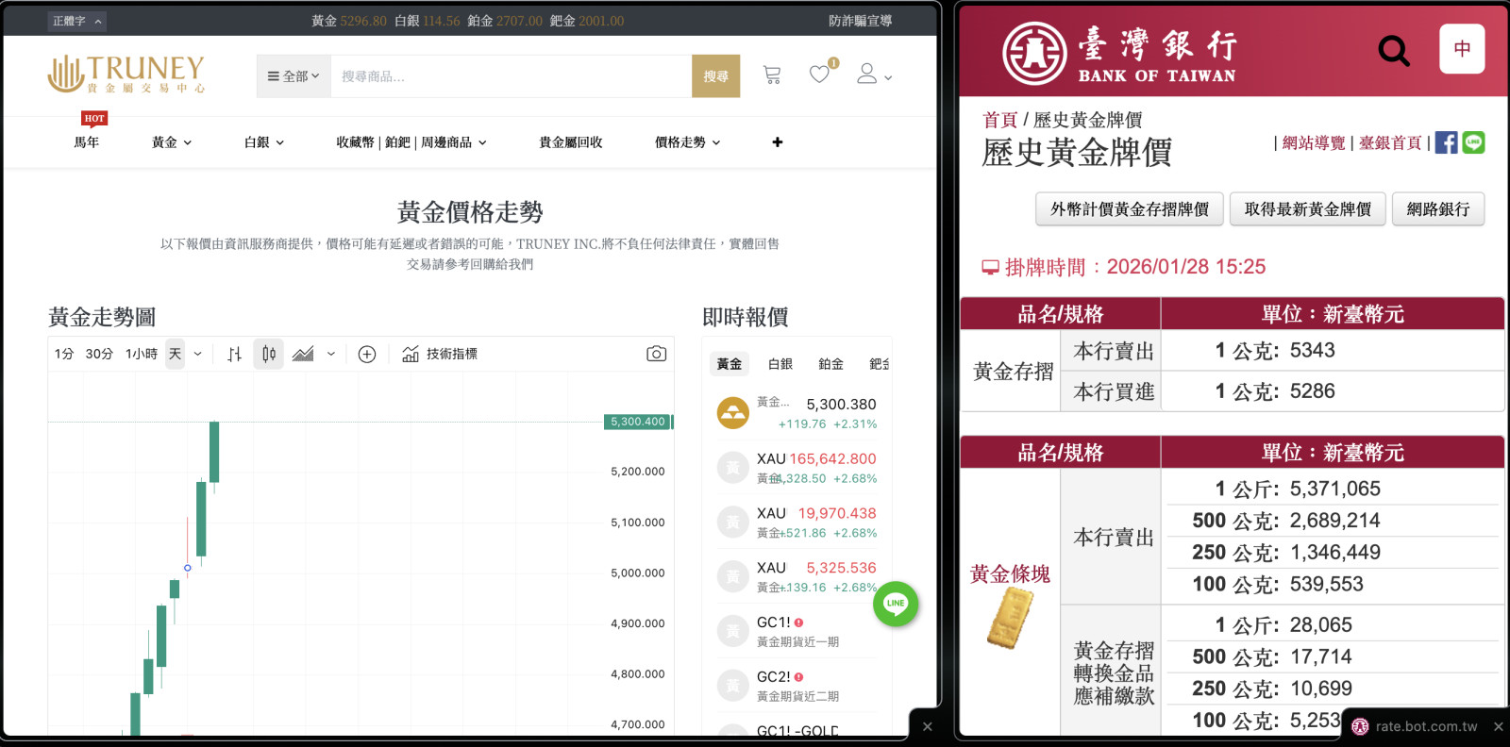This screenshot has height=747, width=1510.
Task: Open the user account icon menu
Action: click(874, 74)
